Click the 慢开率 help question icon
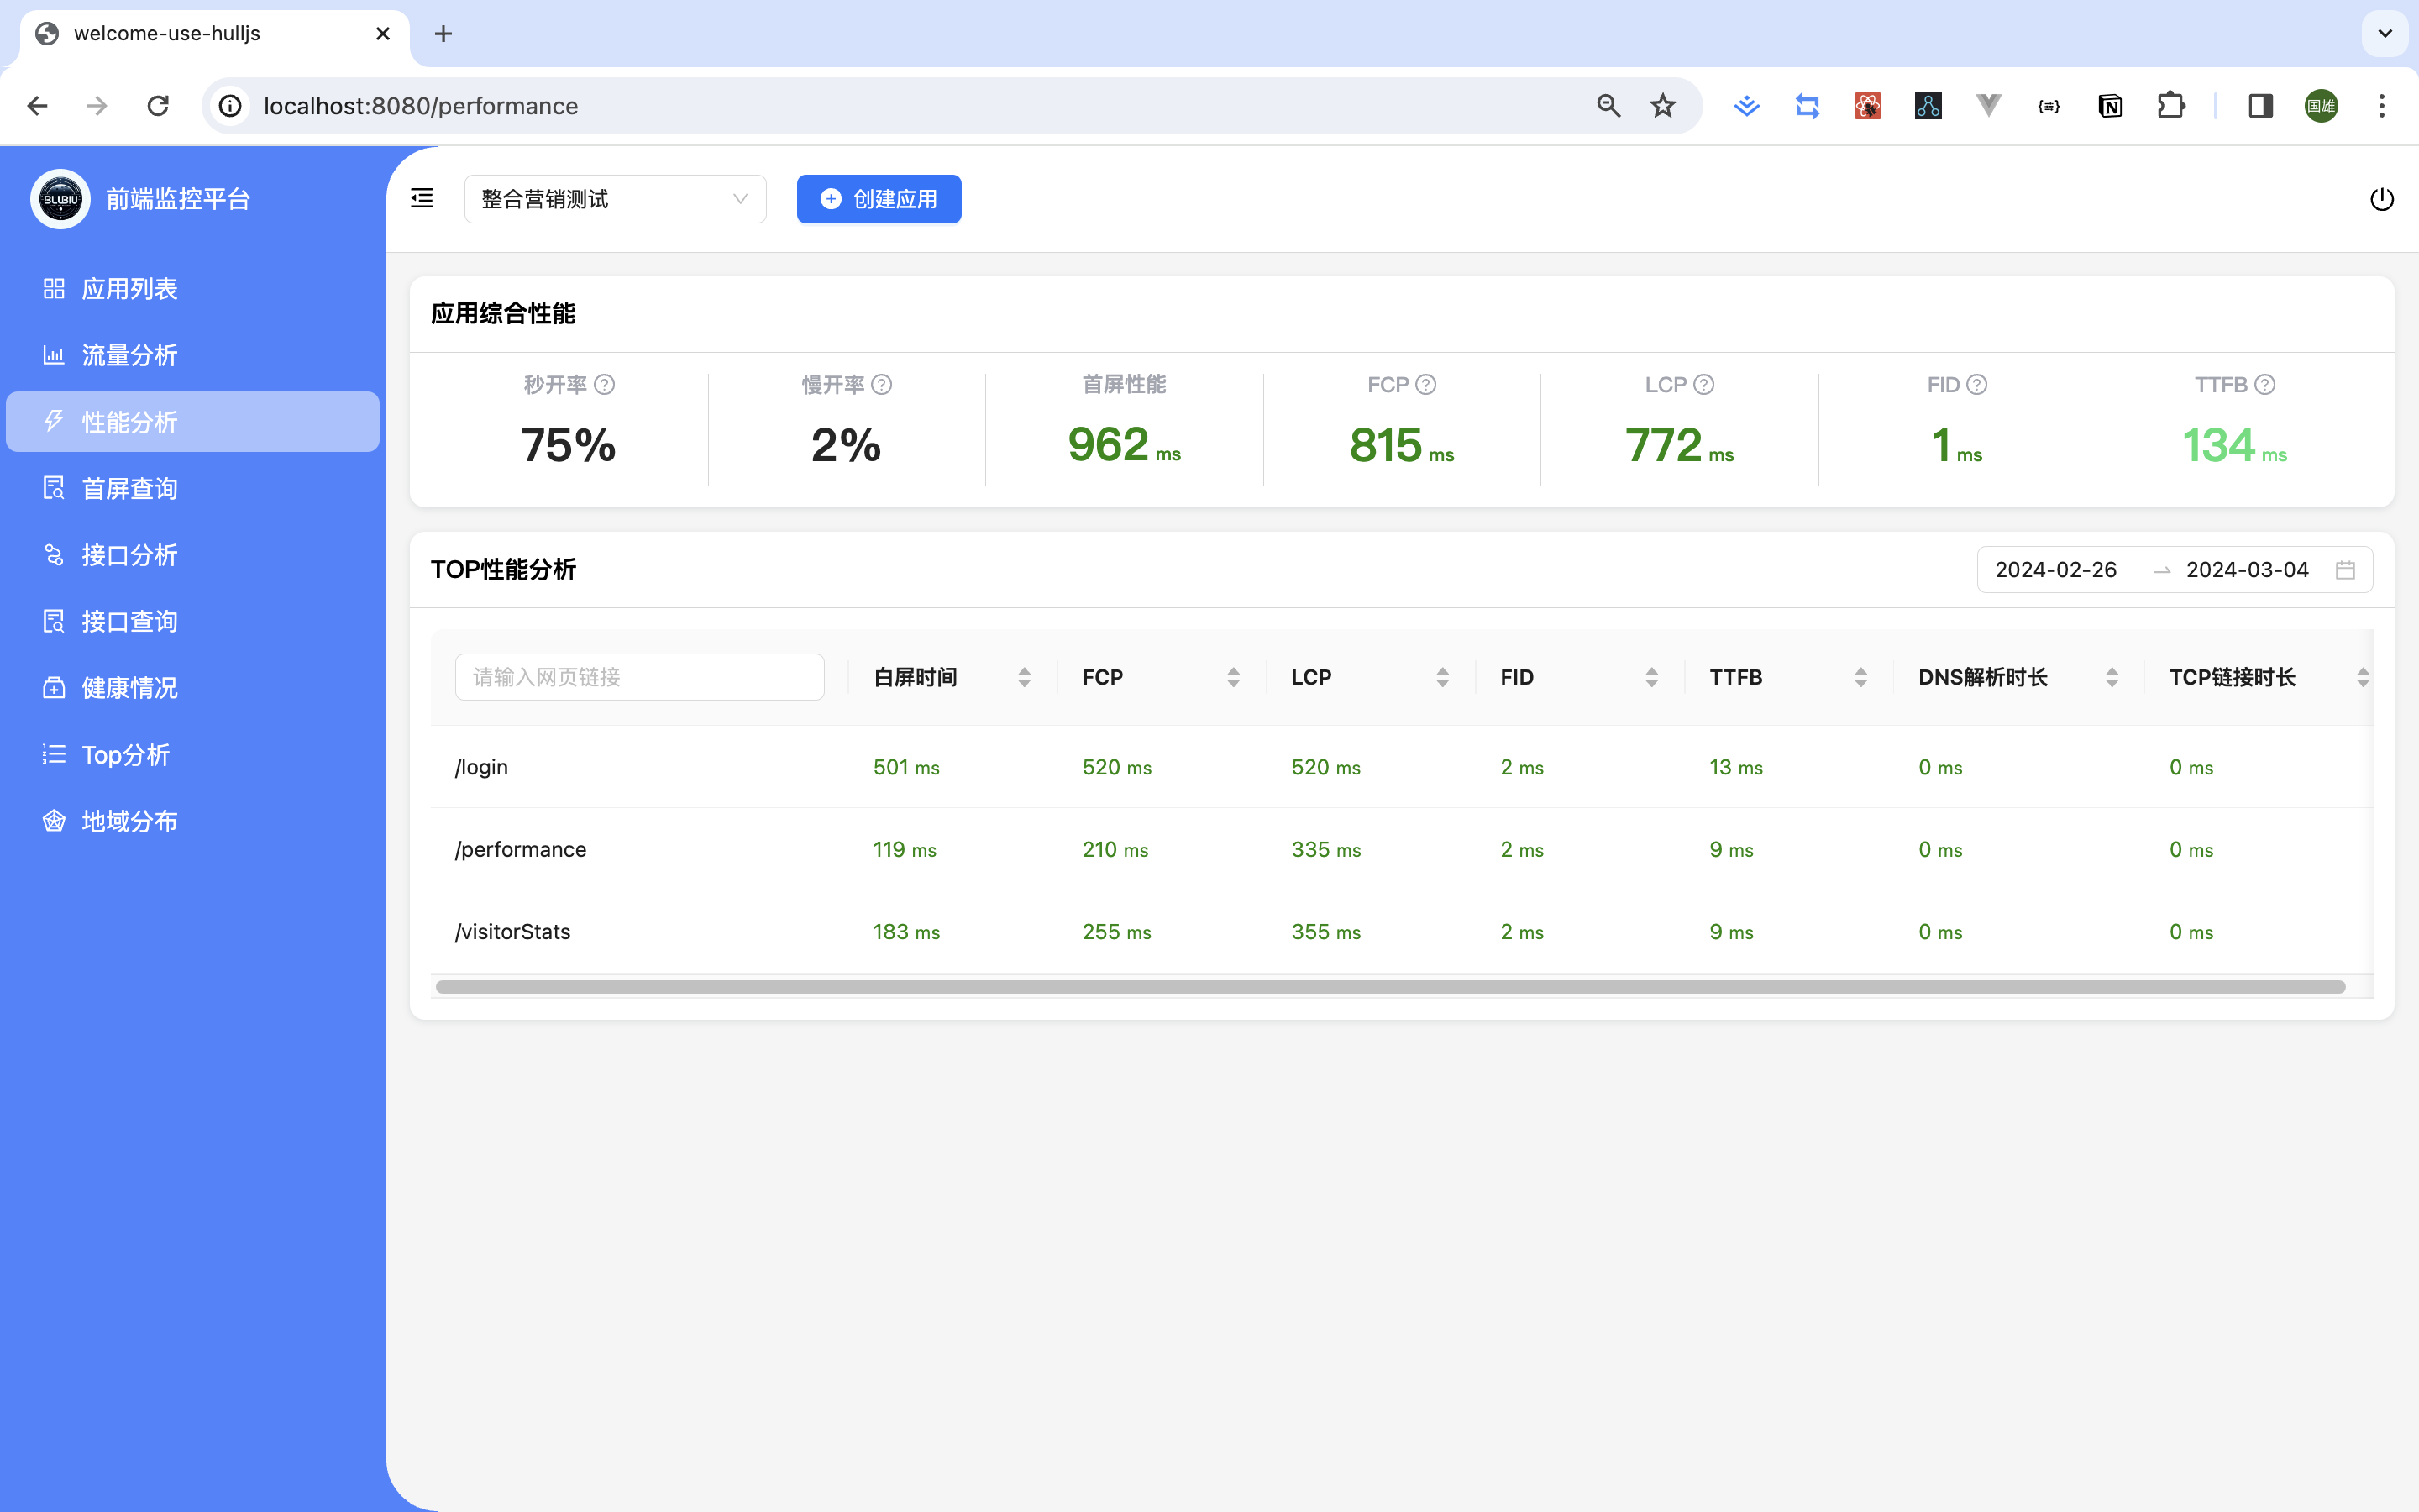Image resolution: width=2419 pixels, height=1512 pixels. (x=882, y=384)
